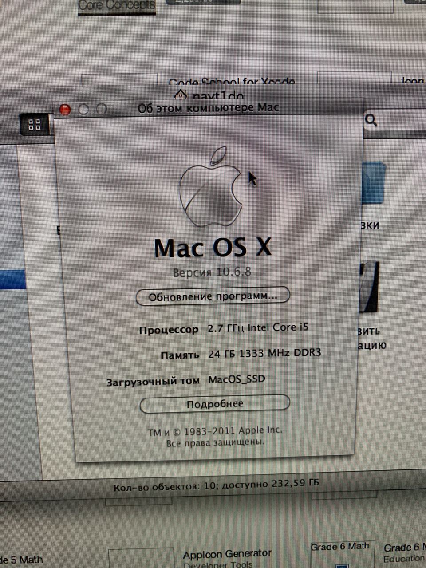Zoom the About This Mac window
426x568 pixels.
coord(102,109)
